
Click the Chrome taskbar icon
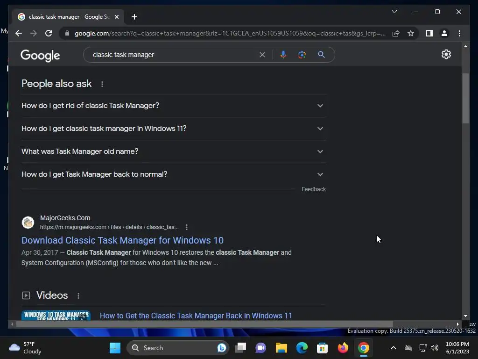point(363,348)
